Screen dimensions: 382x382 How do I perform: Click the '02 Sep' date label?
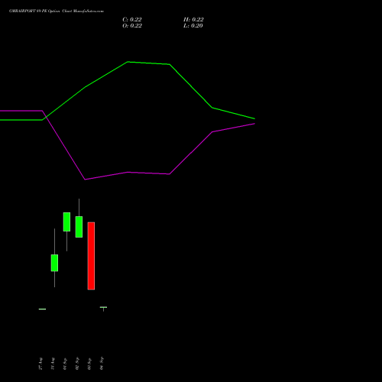77,364
